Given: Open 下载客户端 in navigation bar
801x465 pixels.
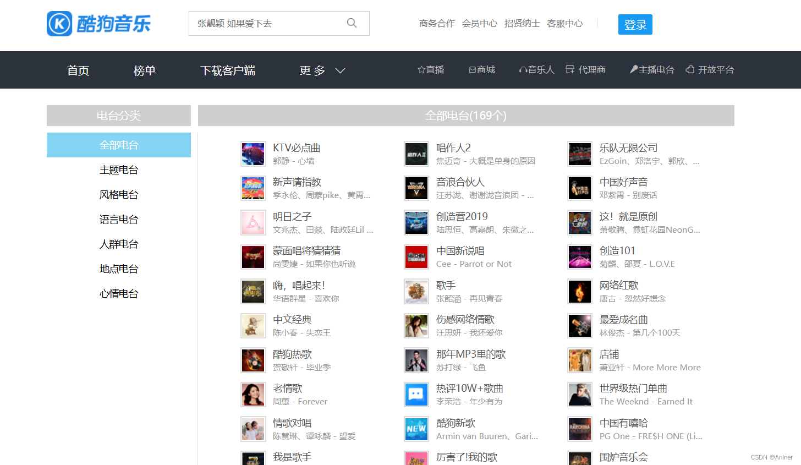Looking at the screenshot, I should tap(228, 70).
